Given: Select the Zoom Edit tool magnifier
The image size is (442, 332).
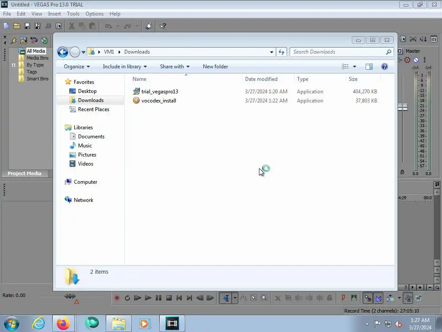Looking at the screenshot, I should [x=264, y=298].
